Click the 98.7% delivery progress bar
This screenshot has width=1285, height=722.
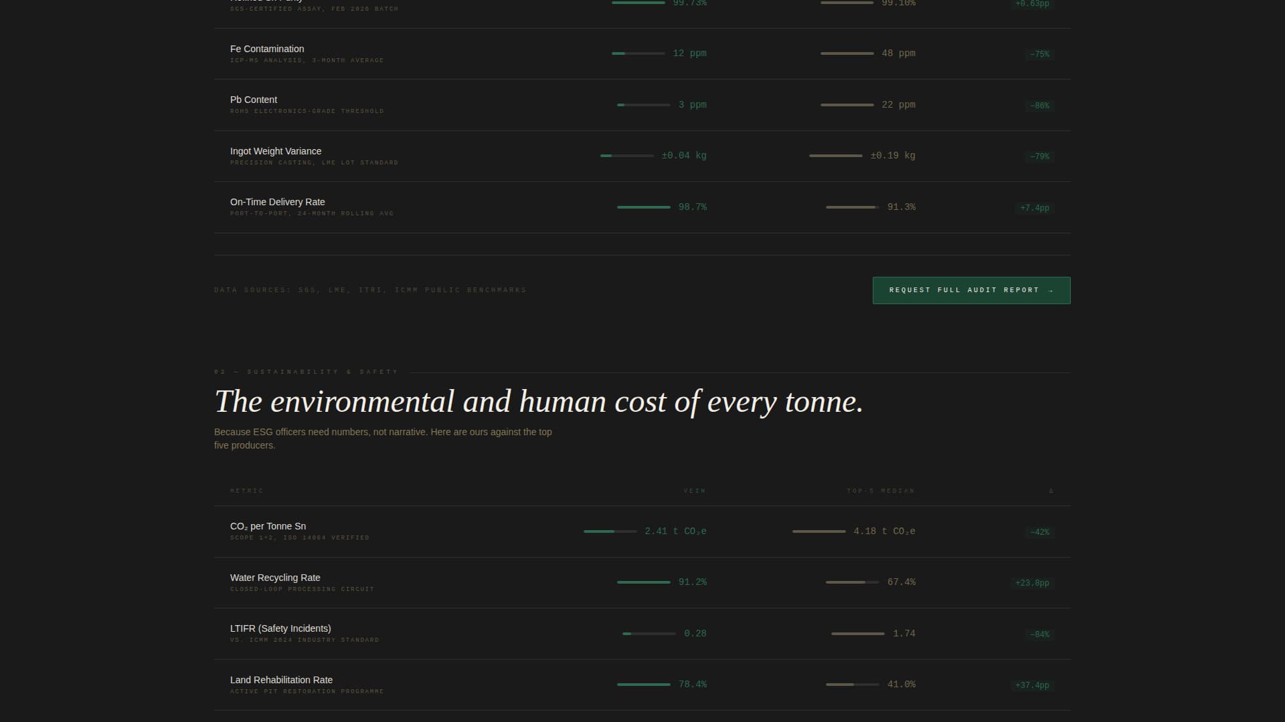click(643, 207)
